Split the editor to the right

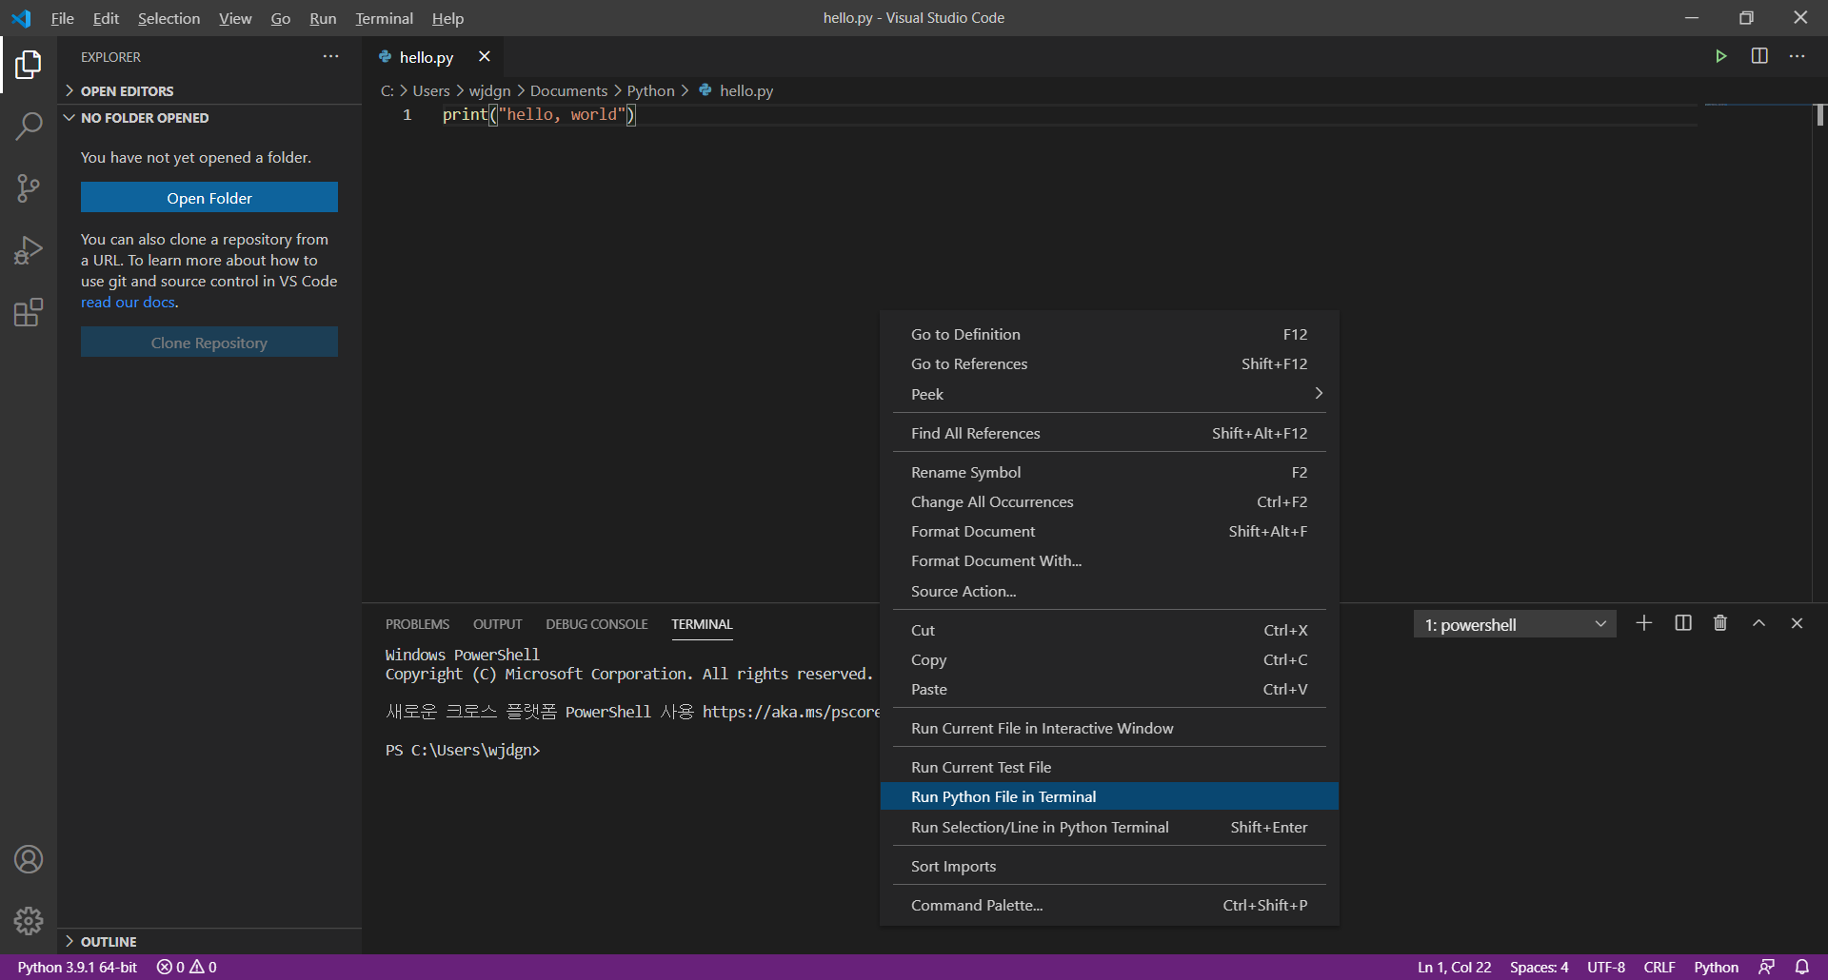[1759, 56]
